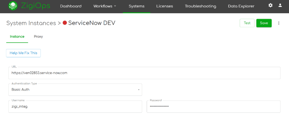Open the settings gear icon

[270, 5]
